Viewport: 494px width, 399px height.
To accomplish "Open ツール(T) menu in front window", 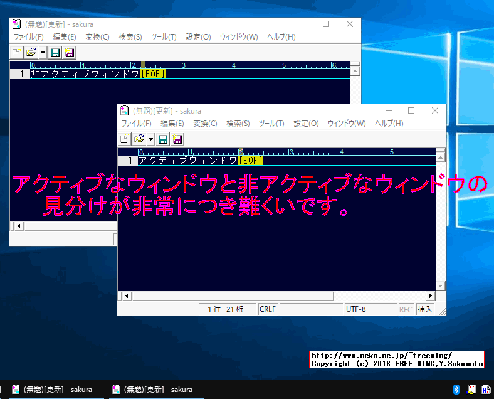I will 271,123.
